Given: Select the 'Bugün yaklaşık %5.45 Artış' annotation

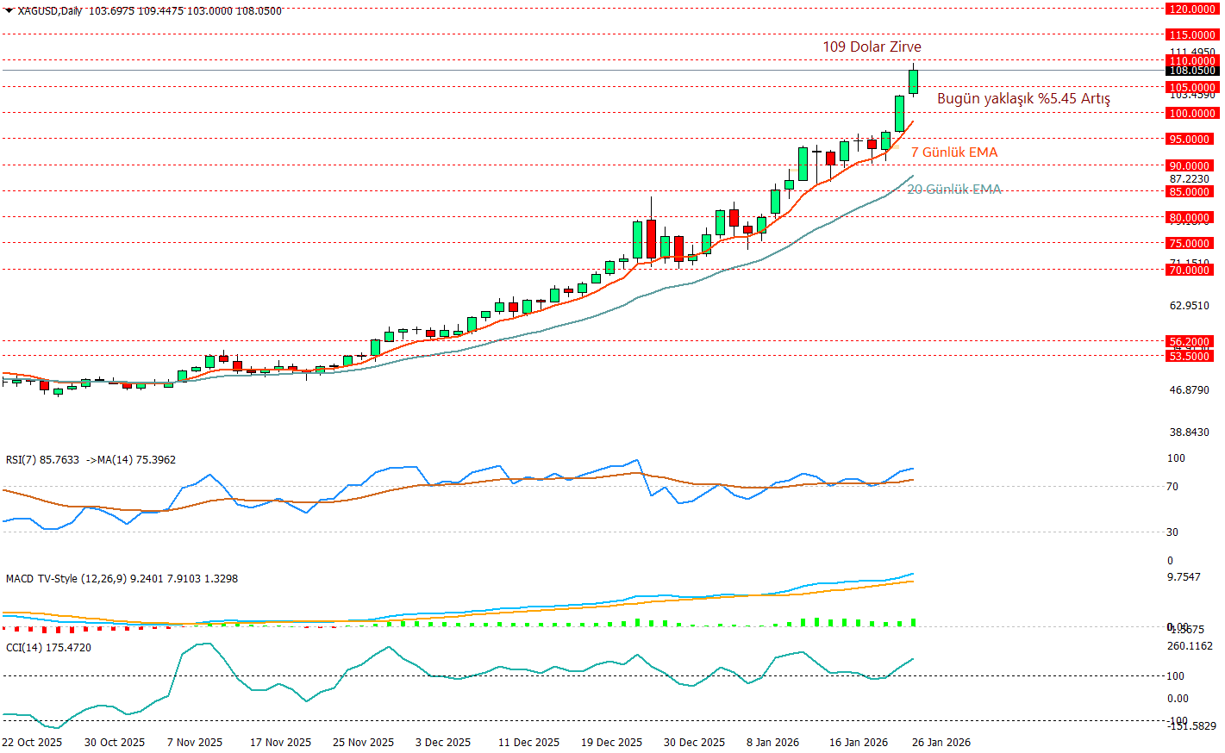Looking at the screenshot, I should [1022, 98].
